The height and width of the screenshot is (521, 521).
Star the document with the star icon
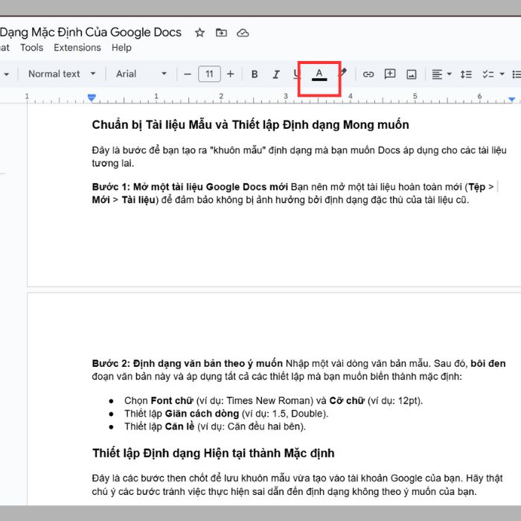(x=199, y=33)
